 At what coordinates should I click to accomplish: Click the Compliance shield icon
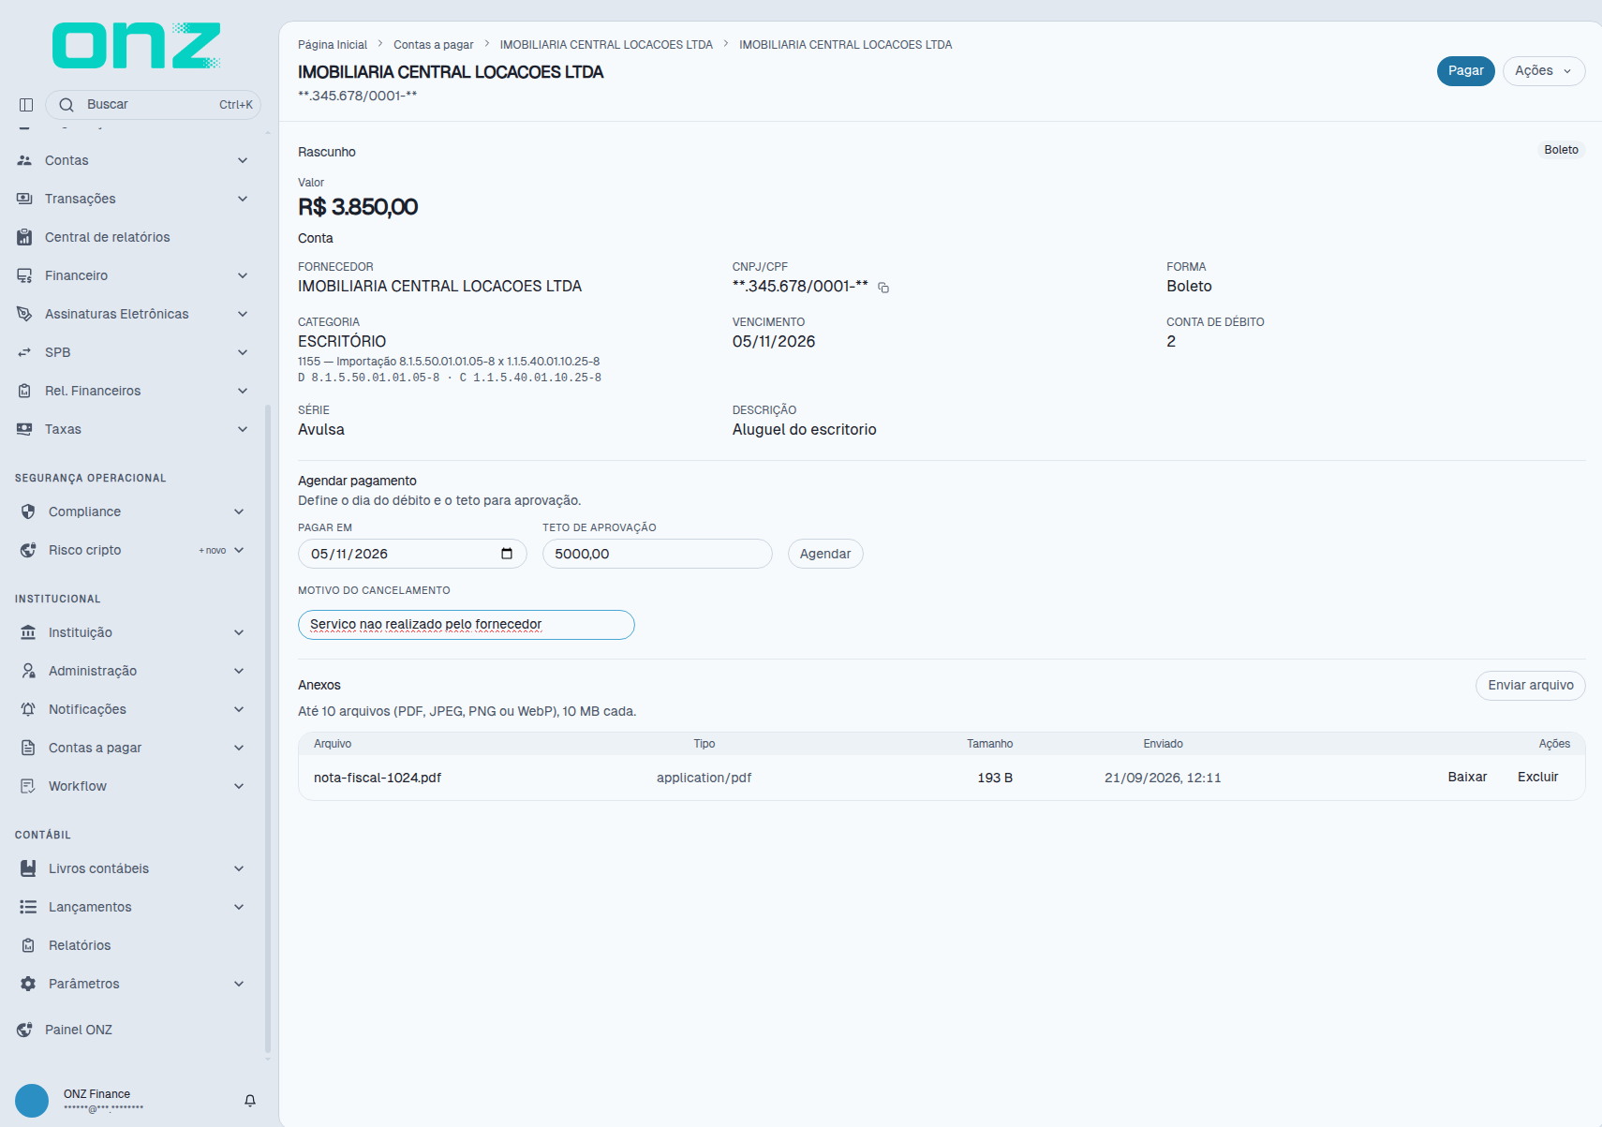pyautogui.click(x=28, y=512)
